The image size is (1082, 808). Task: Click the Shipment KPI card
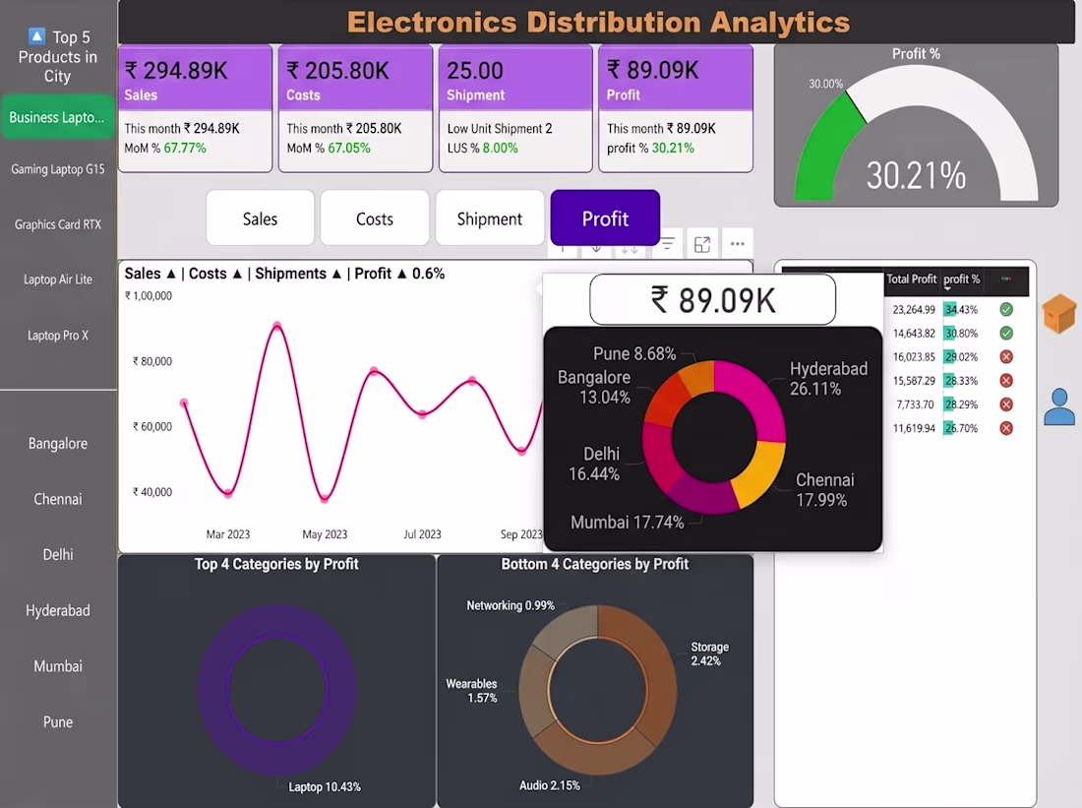pos(515,108)
